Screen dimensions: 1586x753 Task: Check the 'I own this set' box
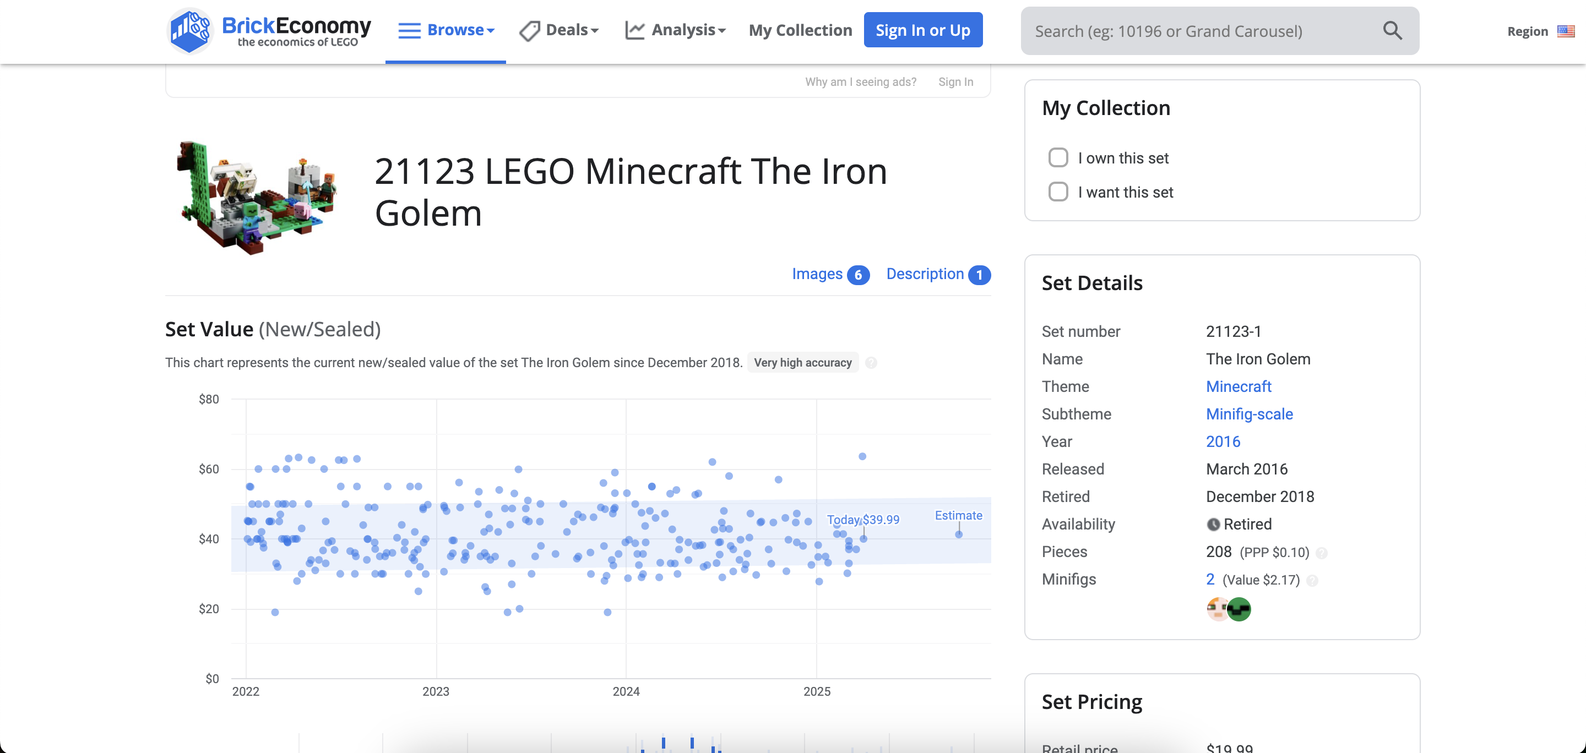click(x=1058, y=157)
